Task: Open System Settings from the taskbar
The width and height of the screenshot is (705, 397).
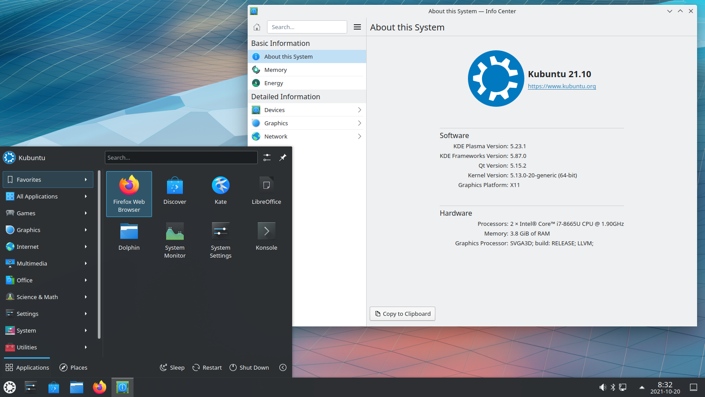Action: (x=31, y=387)
